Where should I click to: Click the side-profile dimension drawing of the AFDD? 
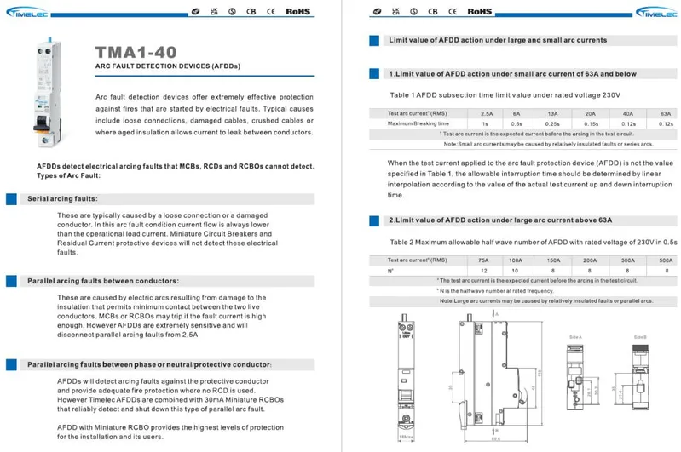[x=495, y=376]
